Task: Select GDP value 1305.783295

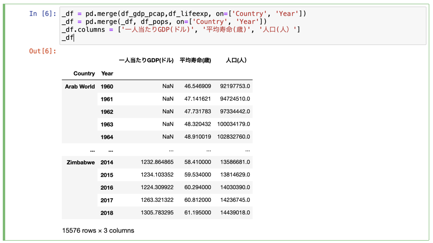Action: pos(157,213)
